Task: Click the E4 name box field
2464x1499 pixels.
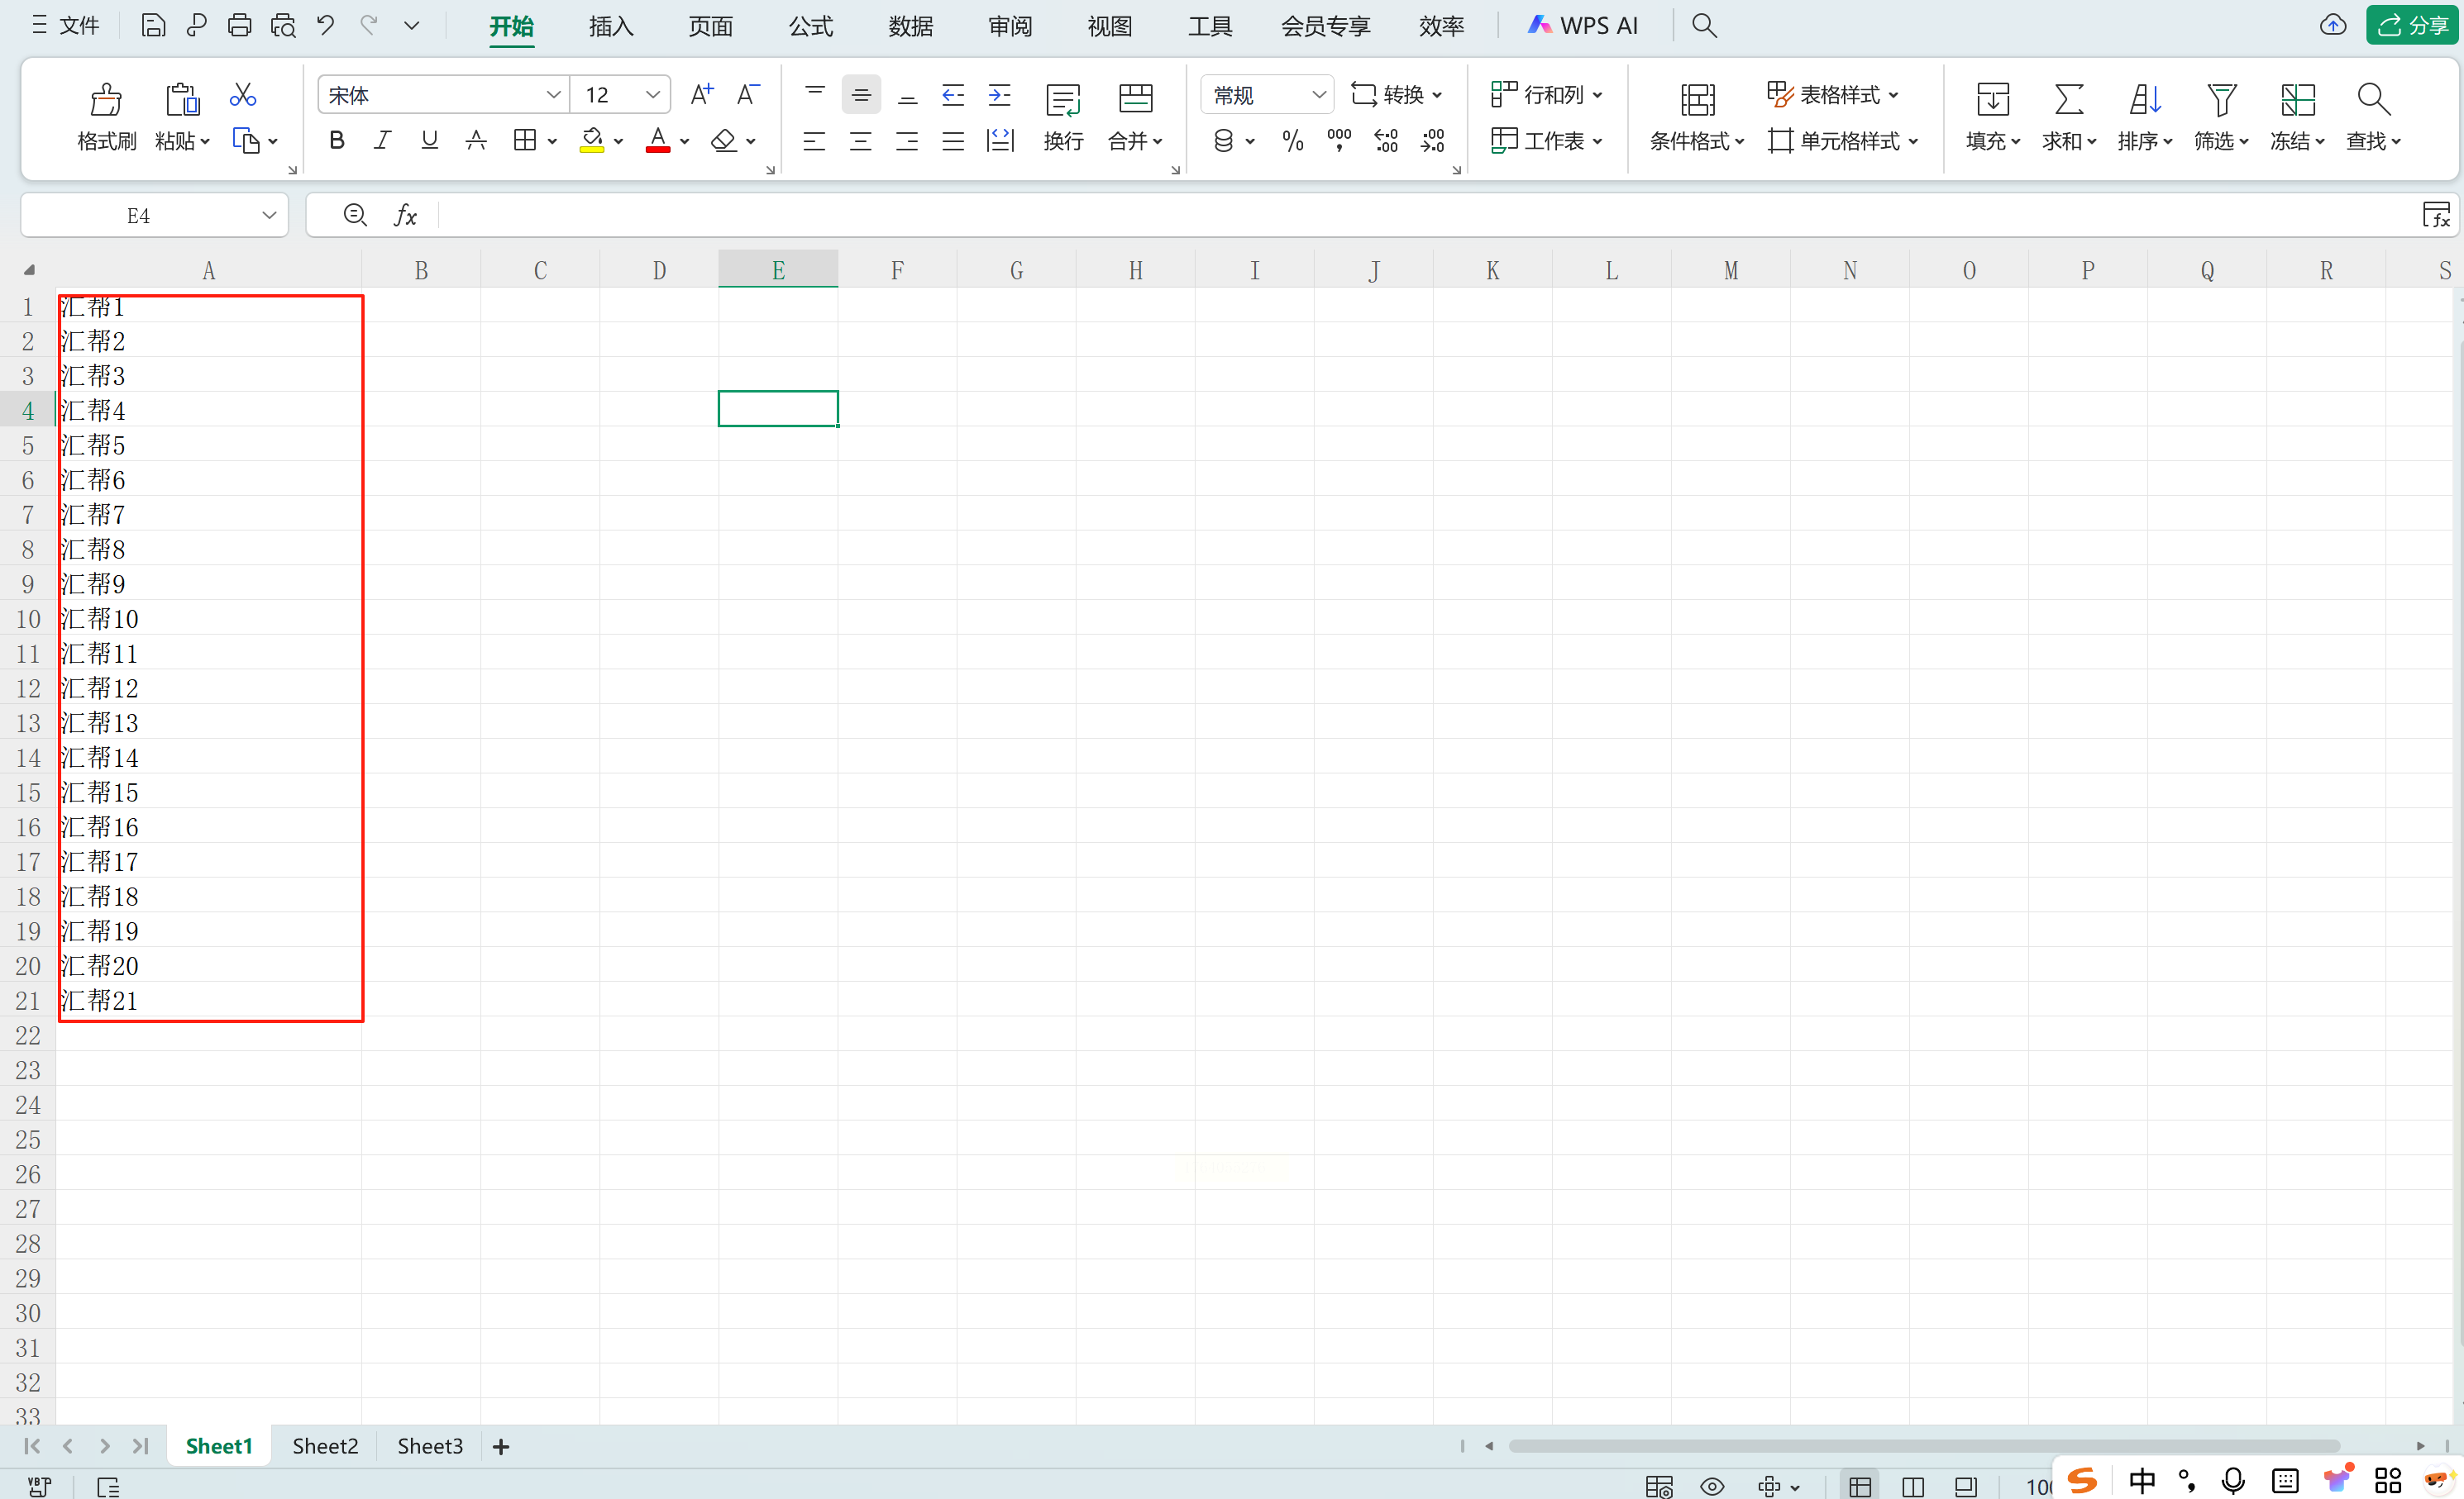Action: click(140, 216)
